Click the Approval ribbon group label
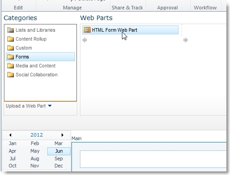Viewport: 230px width, 175px height. click(x=167, y=8)
